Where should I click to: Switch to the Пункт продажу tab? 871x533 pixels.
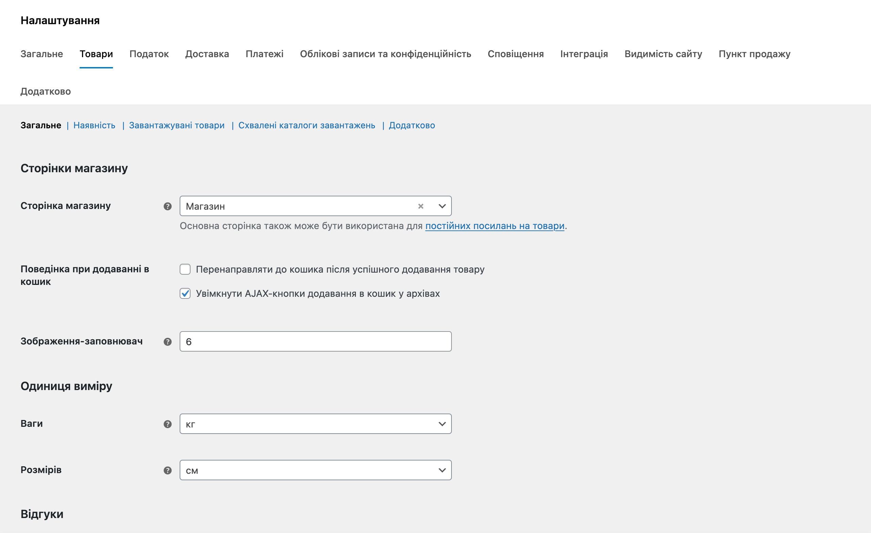pyautogui.click(x=754, y=54)
